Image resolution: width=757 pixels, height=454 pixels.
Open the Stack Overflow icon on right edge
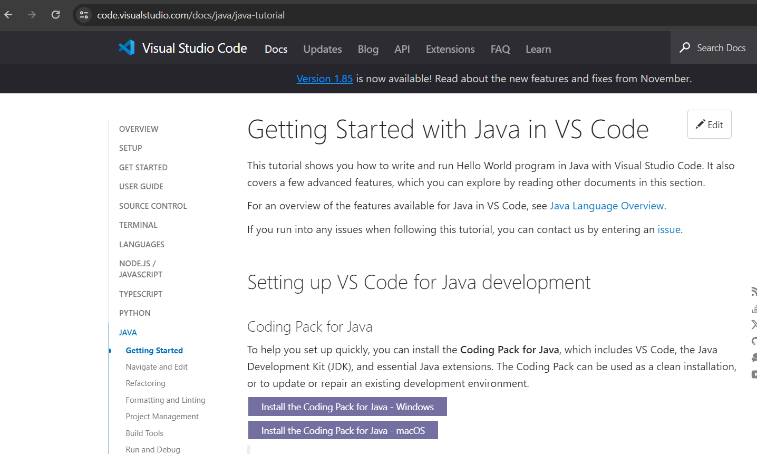coord(754,308)
